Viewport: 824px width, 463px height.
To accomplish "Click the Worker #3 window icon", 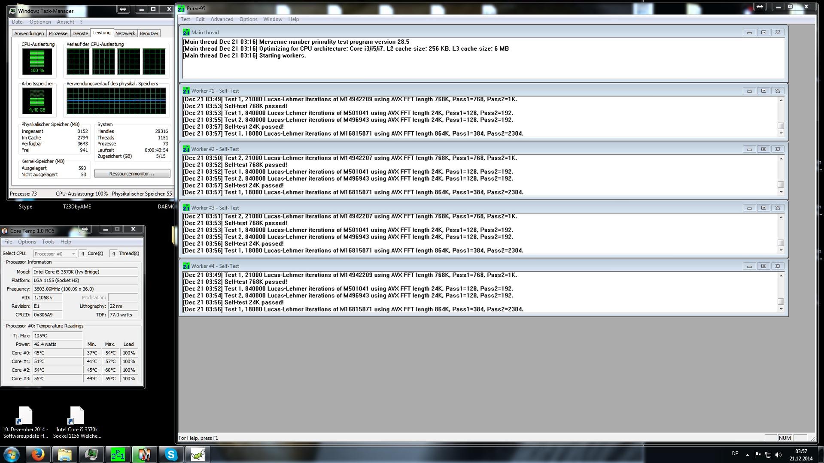I will click(186, 207).
